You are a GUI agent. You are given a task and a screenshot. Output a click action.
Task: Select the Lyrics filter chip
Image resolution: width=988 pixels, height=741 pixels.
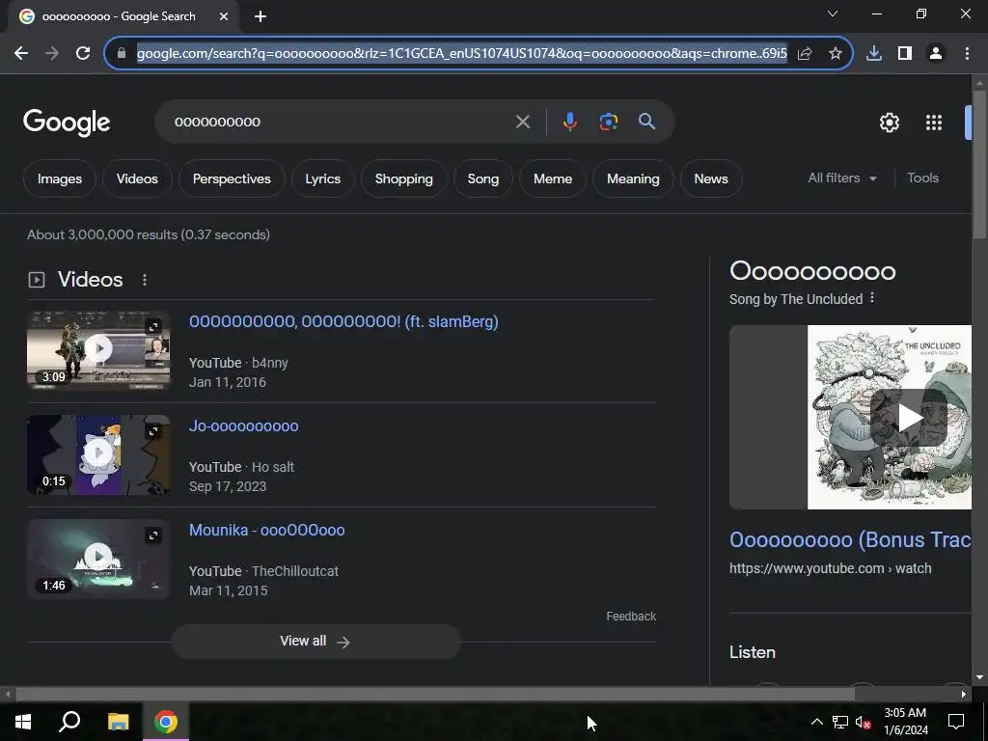tap(322, 178)
